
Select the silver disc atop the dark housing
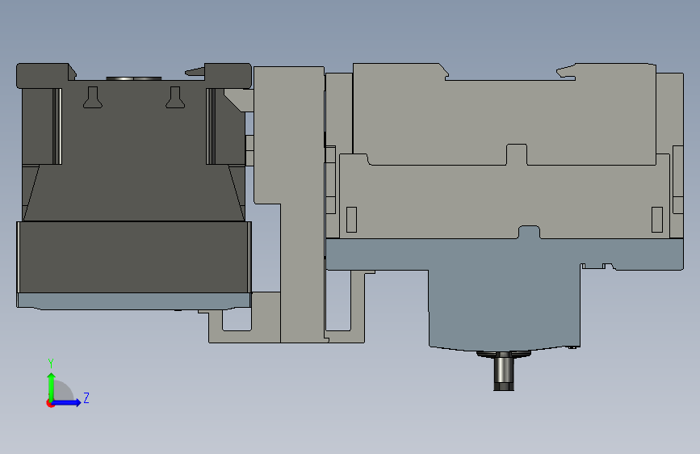(x=134, y=78)
